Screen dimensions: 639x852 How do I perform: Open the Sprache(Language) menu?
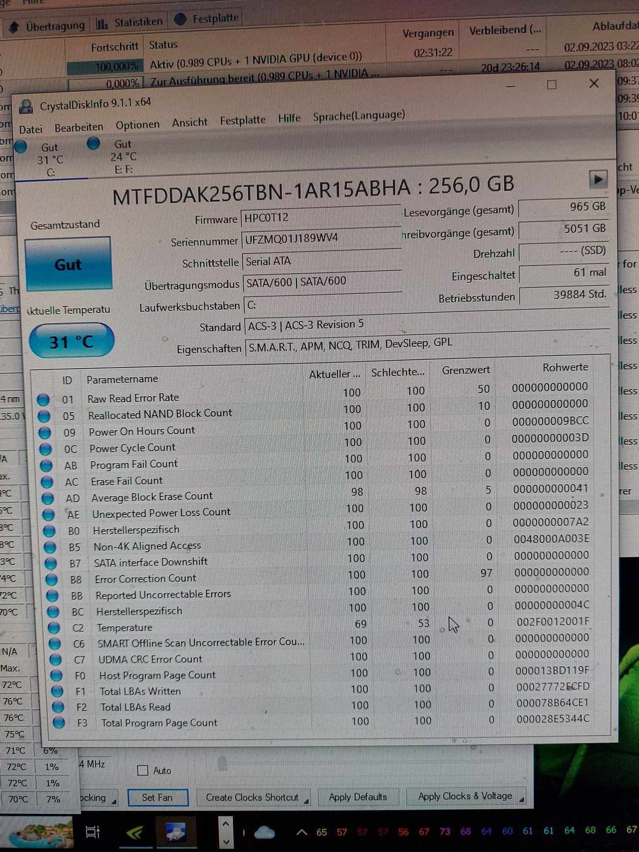(359, 115)
